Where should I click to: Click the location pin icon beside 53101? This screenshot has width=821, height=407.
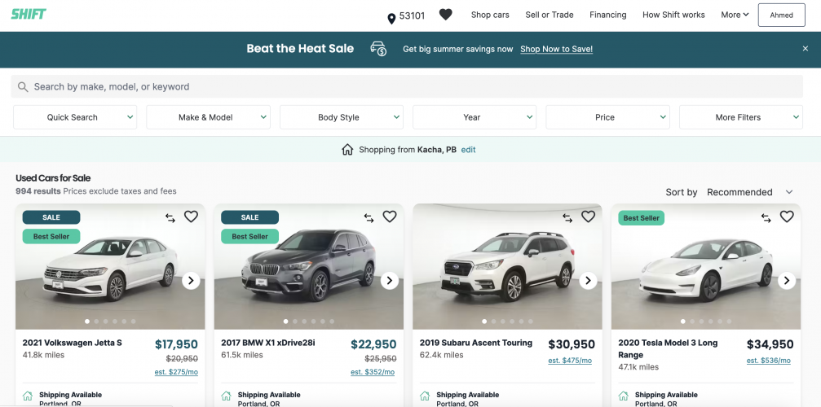(391, 19)
